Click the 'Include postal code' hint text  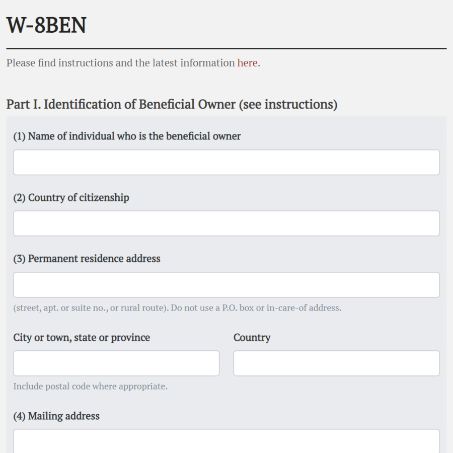click(x=91, y=386)
